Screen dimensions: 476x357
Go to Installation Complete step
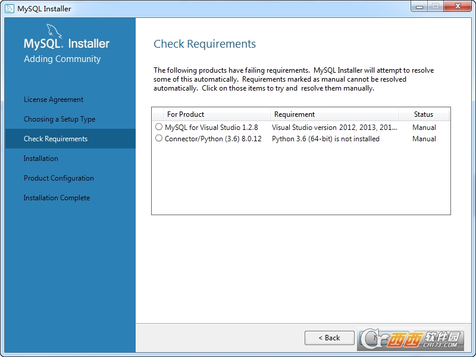(57, 198)
